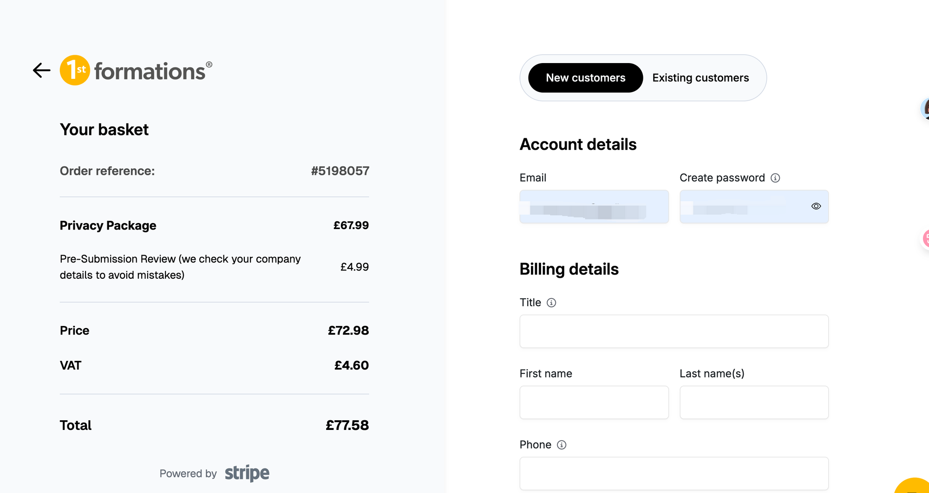The image size is (929, 493).
Task: Select the New customers tab
Action: (585, 78)
